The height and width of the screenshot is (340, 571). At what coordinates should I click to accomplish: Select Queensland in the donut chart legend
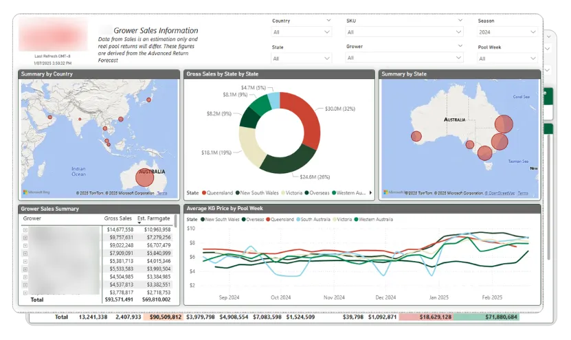217,193
